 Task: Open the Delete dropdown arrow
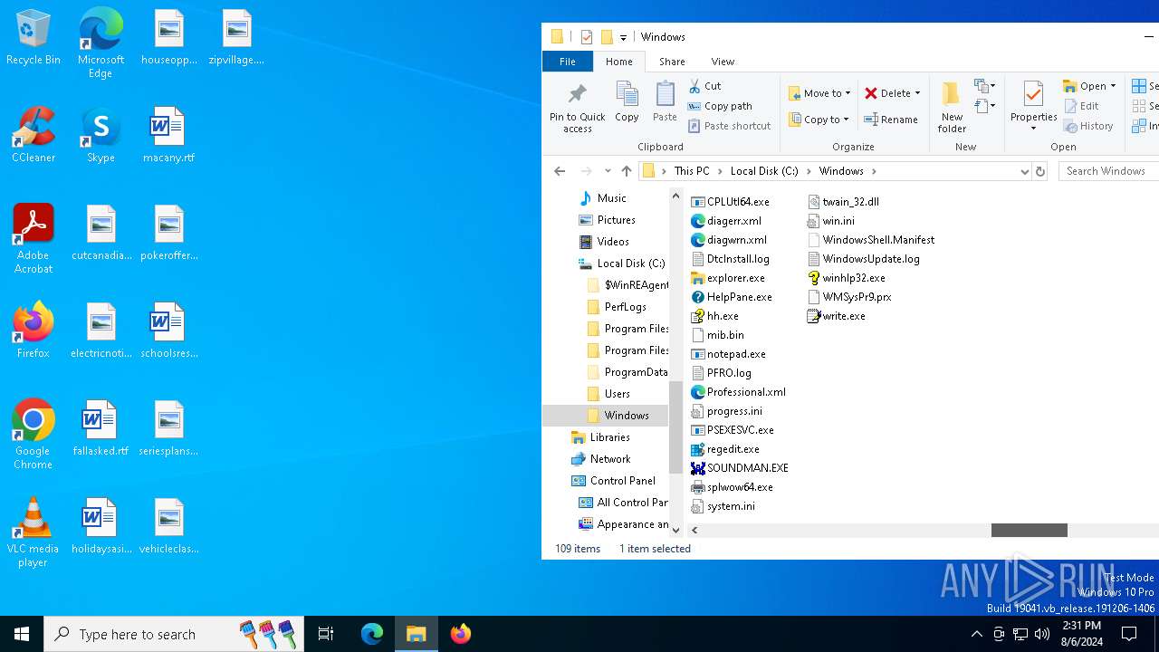pos(917,93)
